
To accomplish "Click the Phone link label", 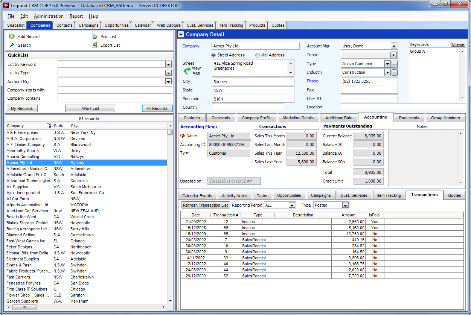I will point(312,81).
